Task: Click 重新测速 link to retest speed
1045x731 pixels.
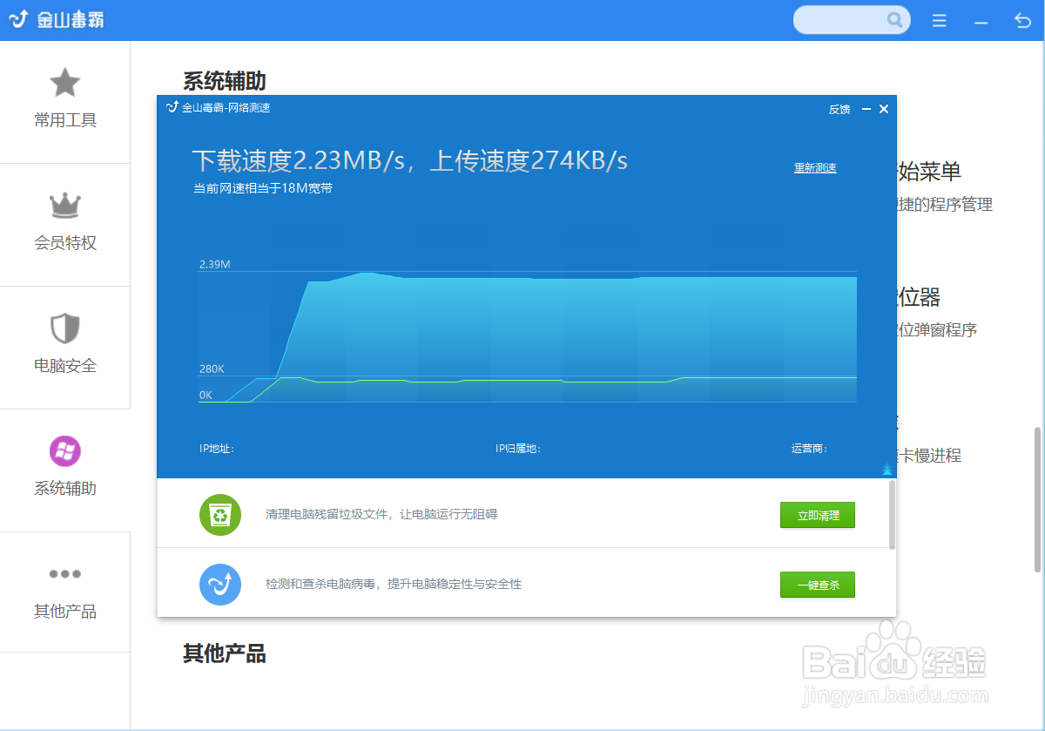Action: (x=815, y=168)
